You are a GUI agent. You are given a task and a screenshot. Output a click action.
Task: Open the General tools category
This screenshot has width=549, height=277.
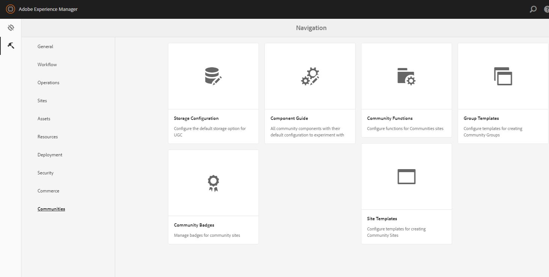coord(45,47)
